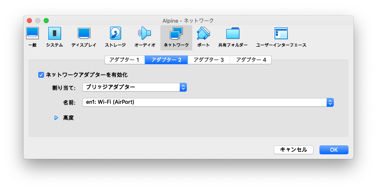This screenshot has width=377, height=190.
Task: Click the window title Alpine - ネットワーク
Action: pyautogui.click(x=188, y=21)
